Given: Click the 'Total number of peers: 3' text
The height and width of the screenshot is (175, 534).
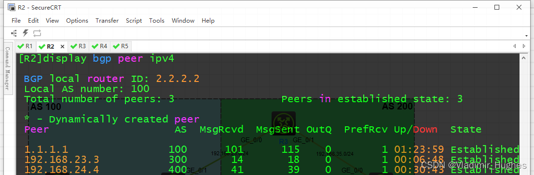Looking at the screenshot, I should tap(99, 99).
